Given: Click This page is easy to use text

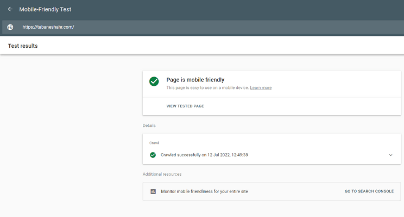Looking at the screenshot, I should click(207, 88).
